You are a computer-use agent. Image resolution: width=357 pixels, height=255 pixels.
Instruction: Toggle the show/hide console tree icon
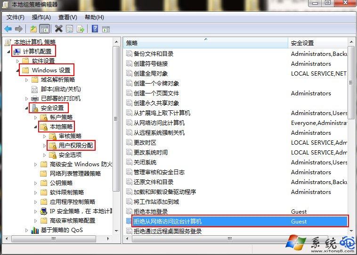point(45,29)
